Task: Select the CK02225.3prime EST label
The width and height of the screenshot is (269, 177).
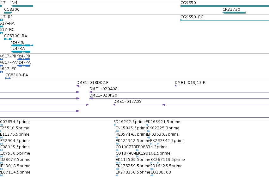Action: (163, 128)
